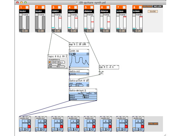
Task: Click the Vu button on audio-out 4
Action: [69, 129]
